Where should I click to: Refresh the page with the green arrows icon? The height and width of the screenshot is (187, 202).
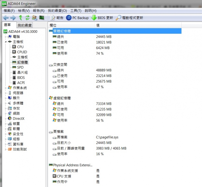(27, 18)
